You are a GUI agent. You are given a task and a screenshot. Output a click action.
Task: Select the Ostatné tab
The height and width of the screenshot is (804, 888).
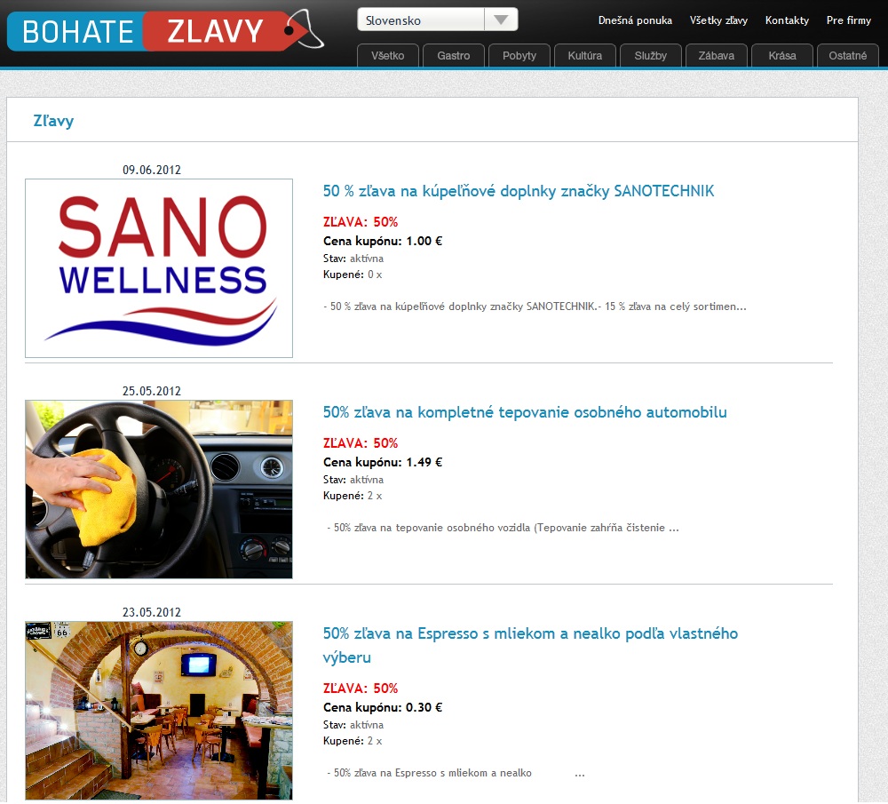pyautogui.click(x=848, y=56)
